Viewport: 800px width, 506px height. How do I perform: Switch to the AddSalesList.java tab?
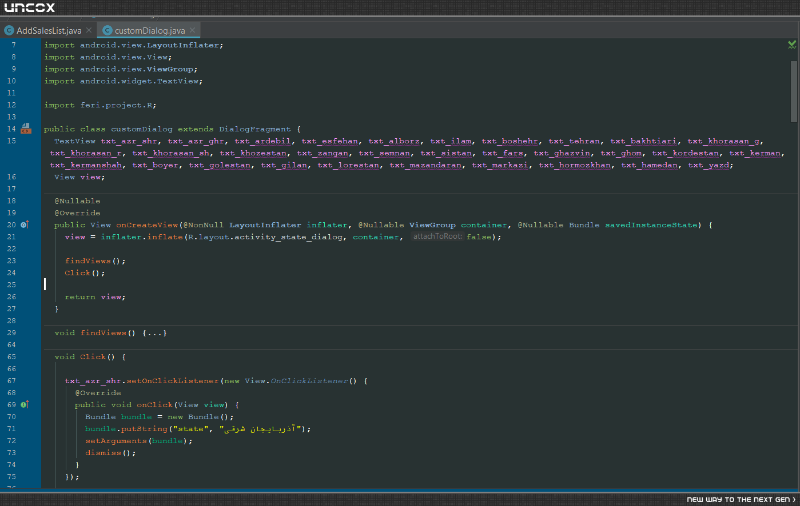(49, 30)
